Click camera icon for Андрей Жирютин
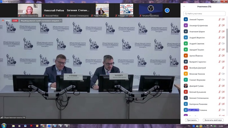Screen dimensions: 228x128 click(223, 37)
